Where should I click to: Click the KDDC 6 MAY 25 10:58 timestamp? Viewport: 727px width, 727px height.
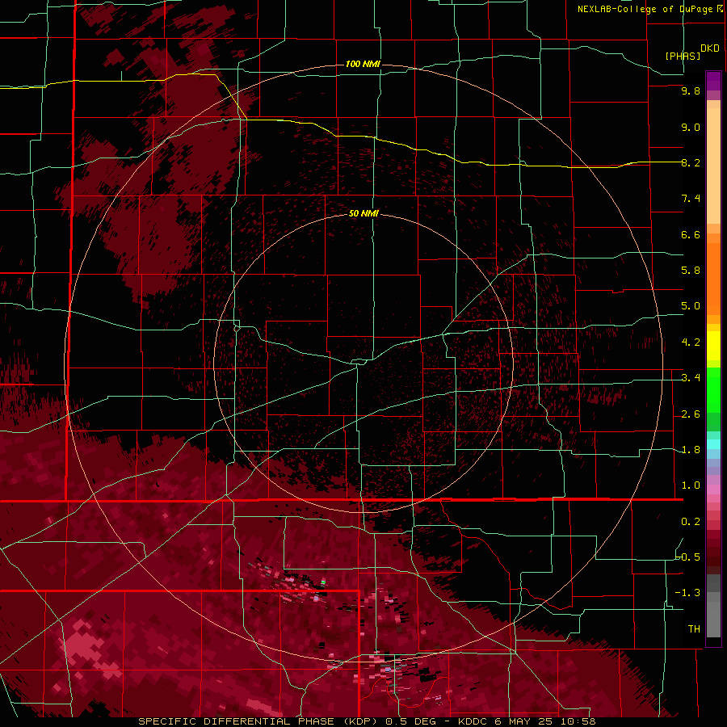[x=526, y=721]
